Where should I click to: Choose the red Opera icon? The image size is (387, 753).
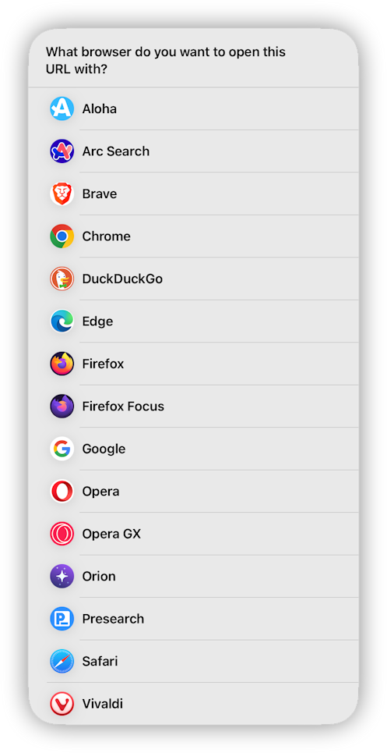tap(62, 492)
